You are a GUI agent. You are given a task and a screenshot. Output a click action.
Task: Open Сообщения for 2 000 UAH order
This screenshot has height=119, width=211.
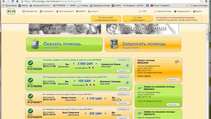point(123,60)
